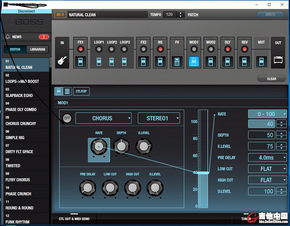Switch to list view layout
The image size is (290, 226).
tap(67, 91)
